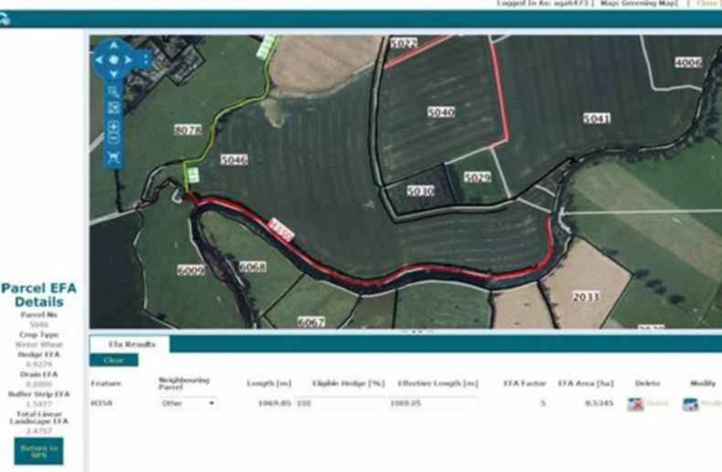Click the zoom in plus icon on the map

[113, 125]
